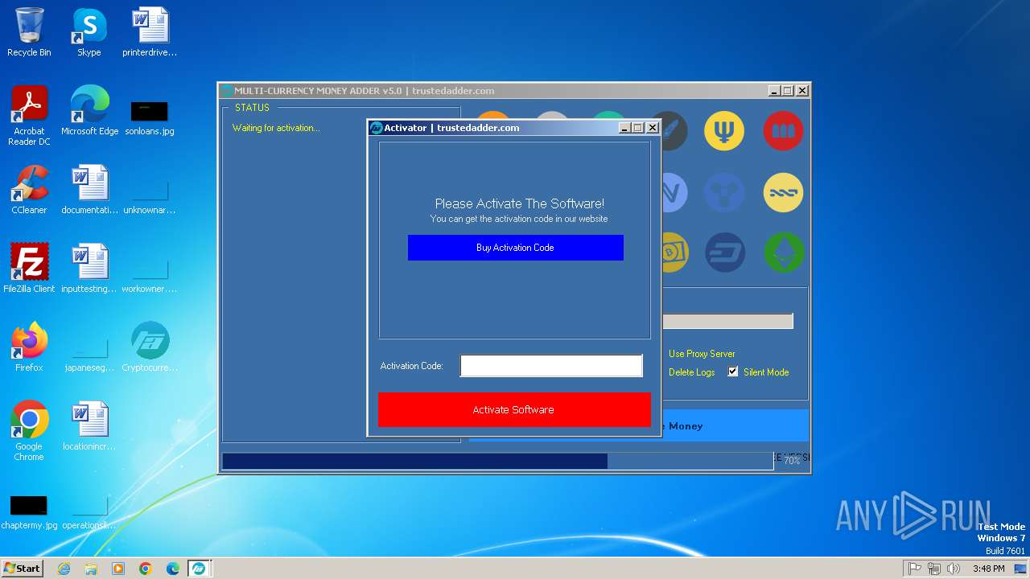The image size is (1030, 579).
Task: Click the 'Please Activate The Software!' heading
Action: point(519,203)
